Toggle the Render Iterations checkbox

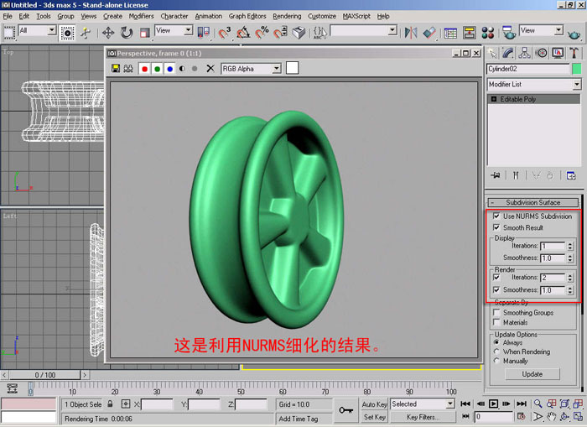[x=496, y=278]
